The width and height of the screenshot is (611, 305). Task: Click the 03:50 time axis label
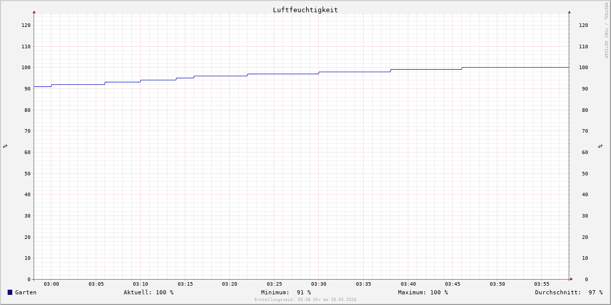497,284
